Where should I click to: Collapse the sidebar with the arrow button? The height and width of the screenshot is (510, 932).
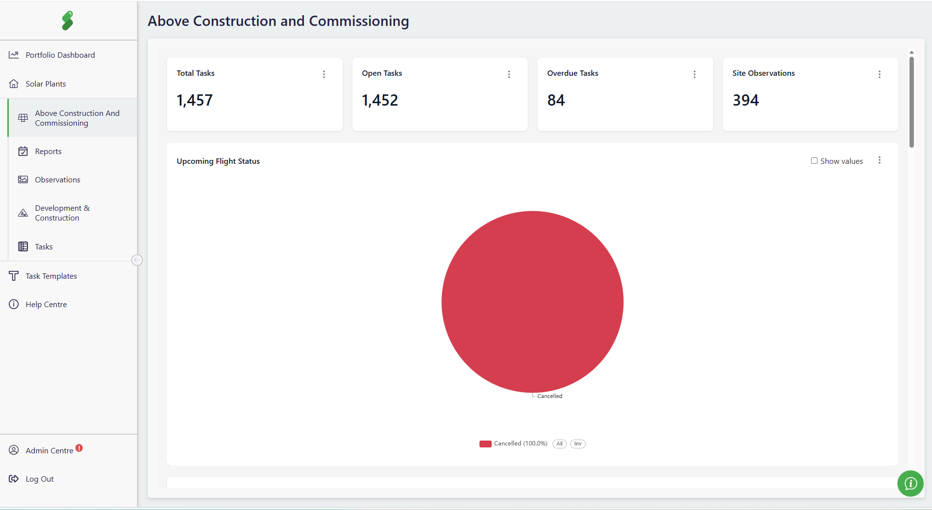pyautogui.click(x=137, y=260)
